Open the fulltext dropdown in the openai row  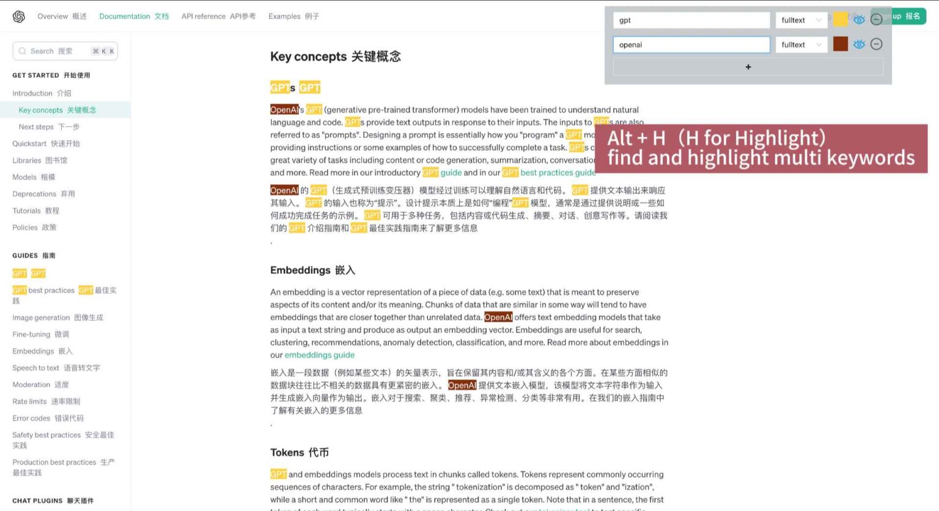click(801, 45)
